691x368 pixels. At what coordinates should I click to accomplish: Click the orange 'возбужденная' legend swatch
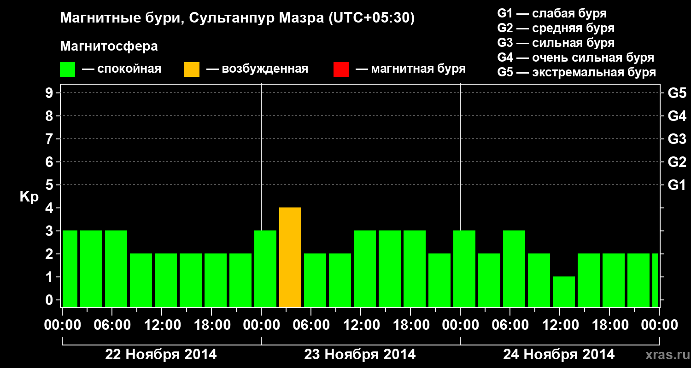[192, 69]
